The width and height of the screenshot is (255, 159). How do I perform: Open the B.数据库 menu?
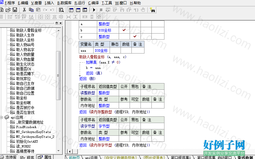[64, 3]
